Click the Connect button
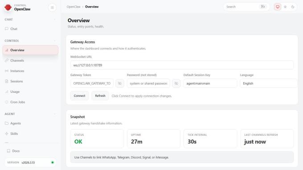 [x=79, y=96]
